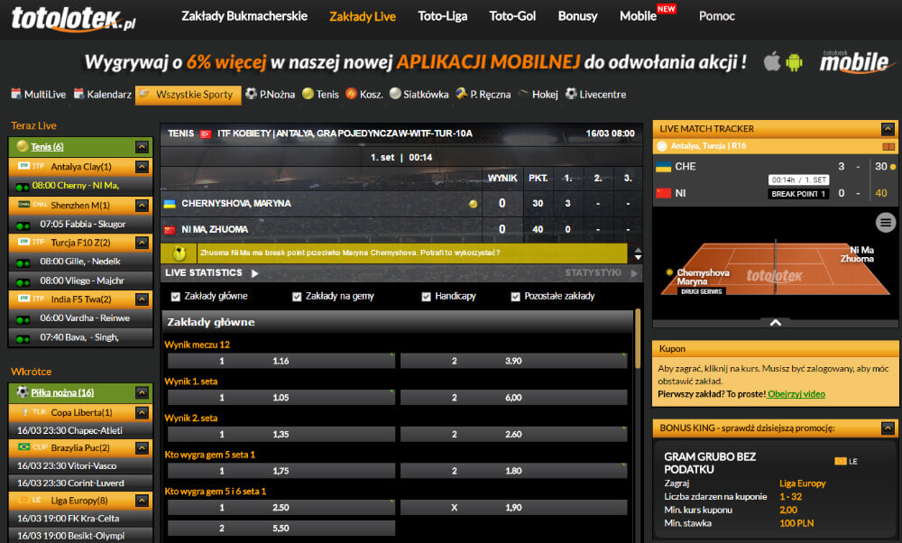Click the tennis commentary ball icon
902x543 pixels.
[179, 253]
